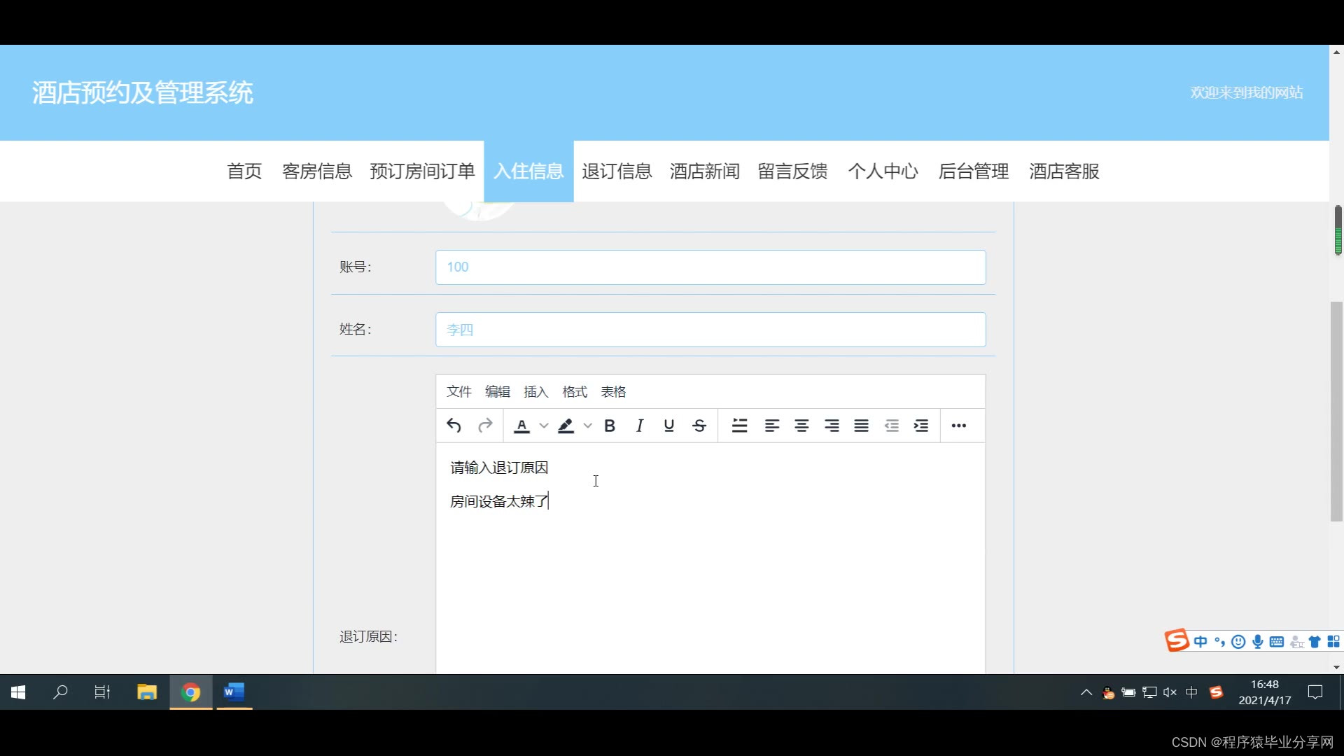Expand the highlight color dropdown arrow
This screenshot has height=756, width=1344.
coord(588,426)
